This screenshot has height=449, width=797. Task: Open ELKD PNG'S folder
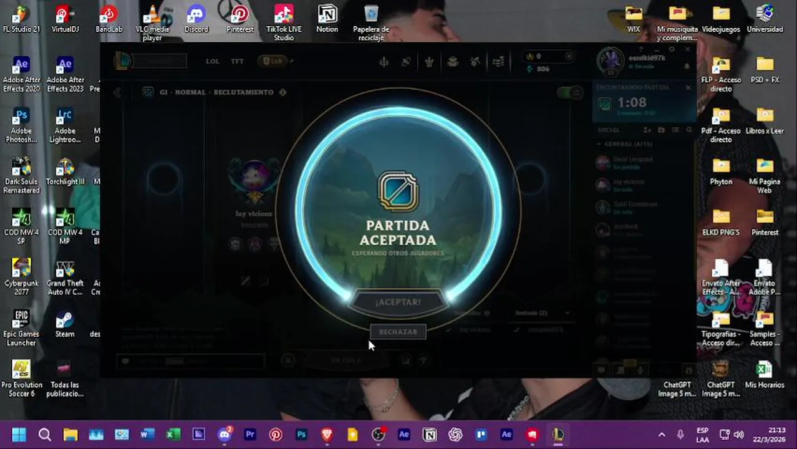(x=721, y=223)
